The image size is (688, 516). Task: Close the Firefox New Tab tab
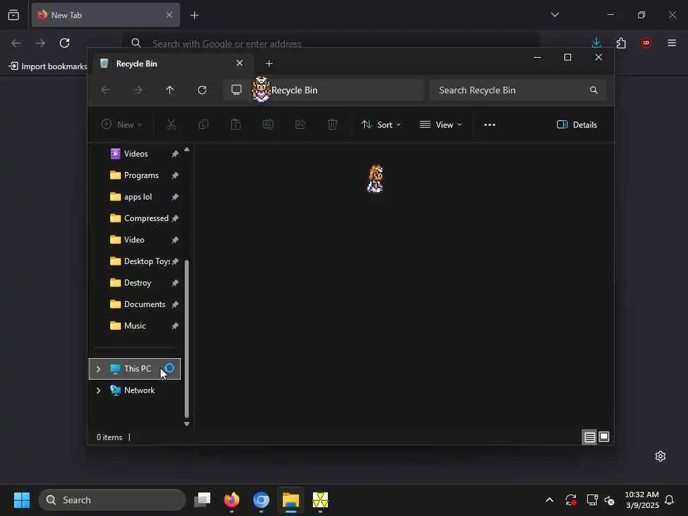tap(169, 15)
